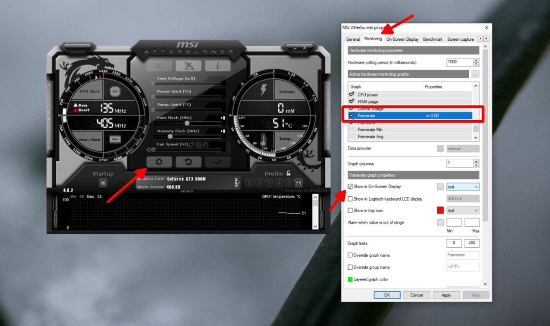The width and height of the screenshot is (550, 326).
Task: Open the Data provider dropdown
Action: [x=462, y=149]
